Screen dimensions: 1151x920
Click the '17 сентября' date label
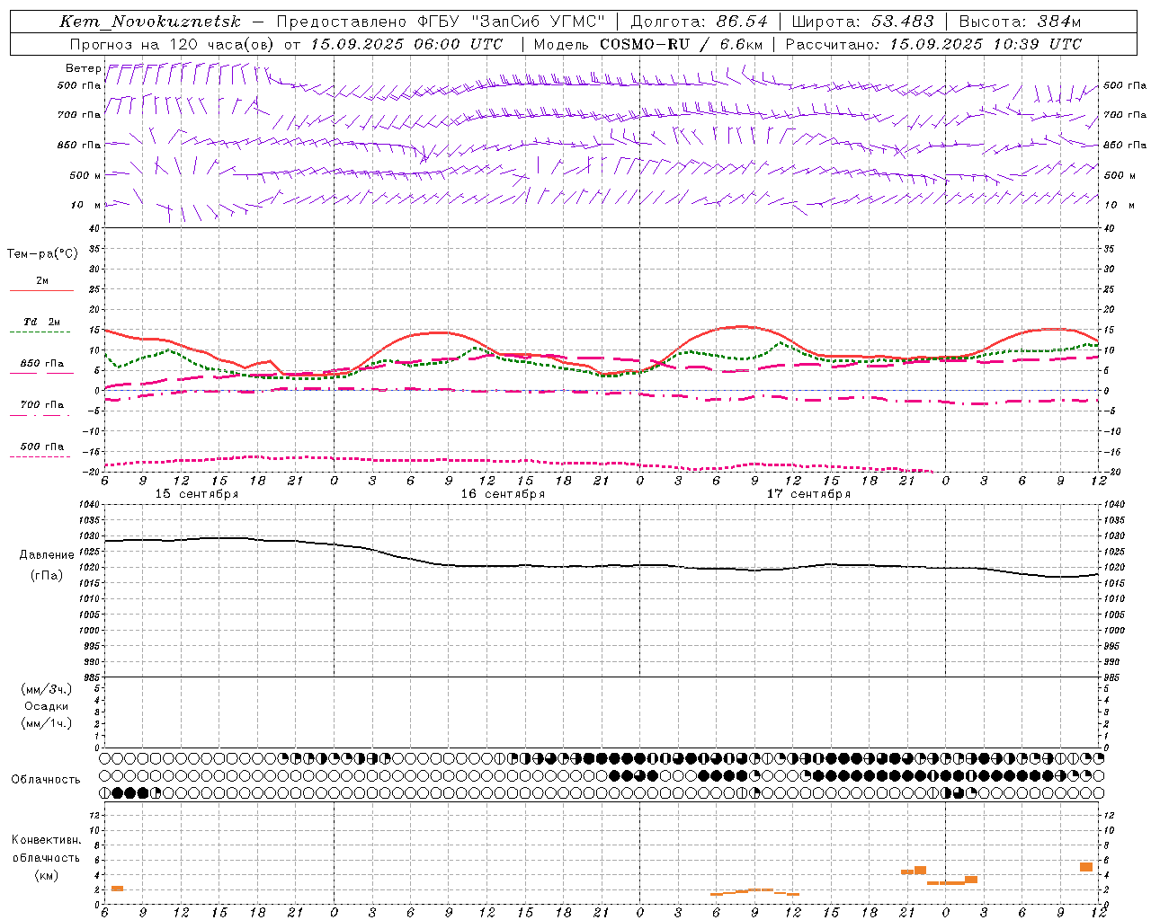pos(808,494)
